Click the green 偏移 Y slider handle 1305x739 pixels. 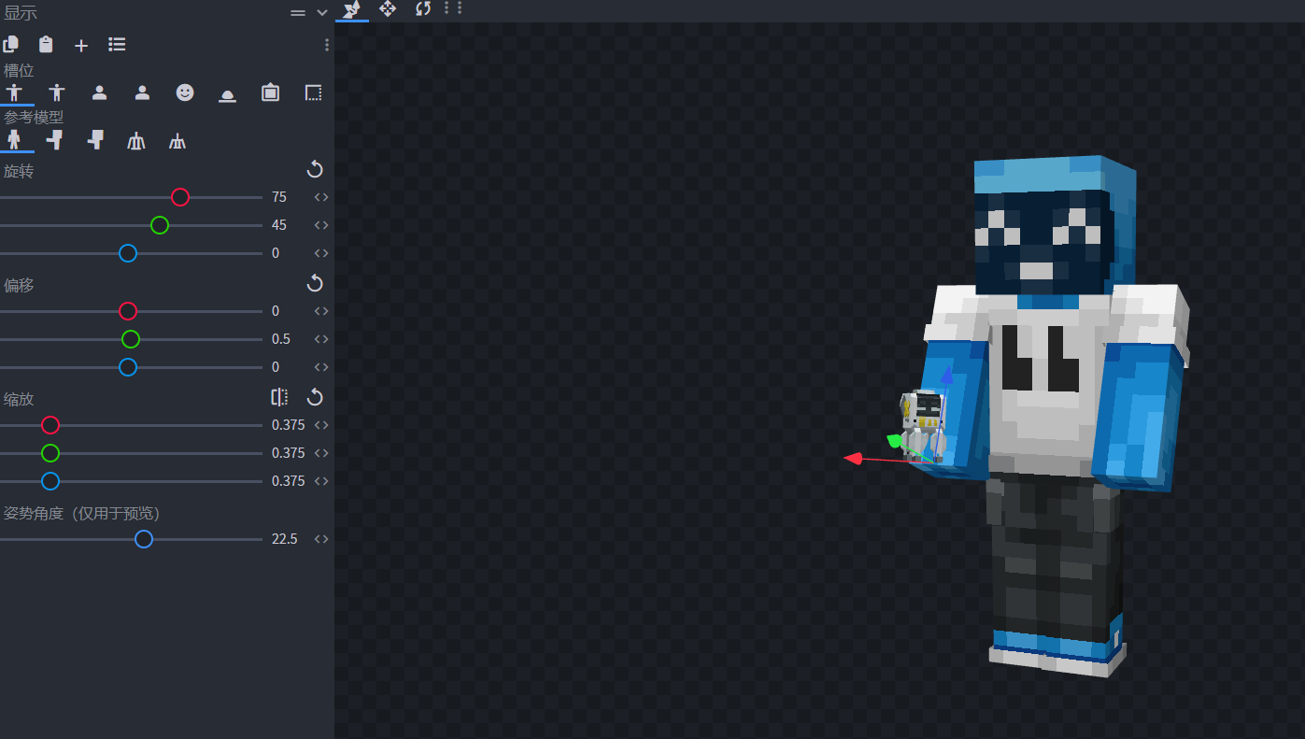pos(131,339)
